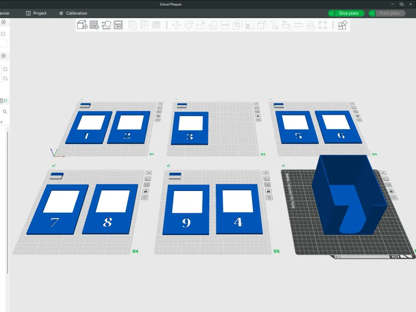The image size is (416, 312).
Task: Expand the Slice plate dropdown arrow
Action: pos(331,14)
